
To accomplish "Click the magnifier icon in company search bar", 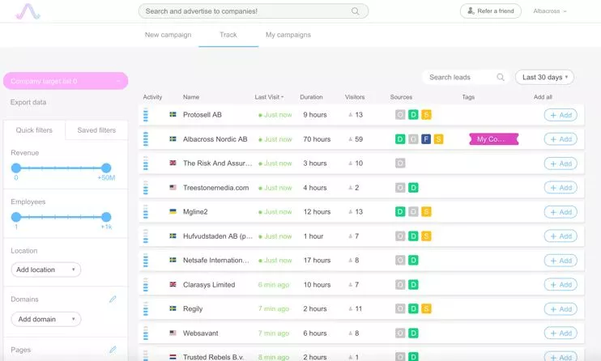I will 356,11.
